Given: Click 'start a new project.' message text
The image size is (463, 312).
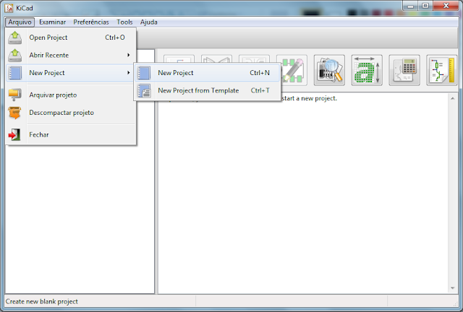Looking at the screenshot, I should (x=309, y=98).
